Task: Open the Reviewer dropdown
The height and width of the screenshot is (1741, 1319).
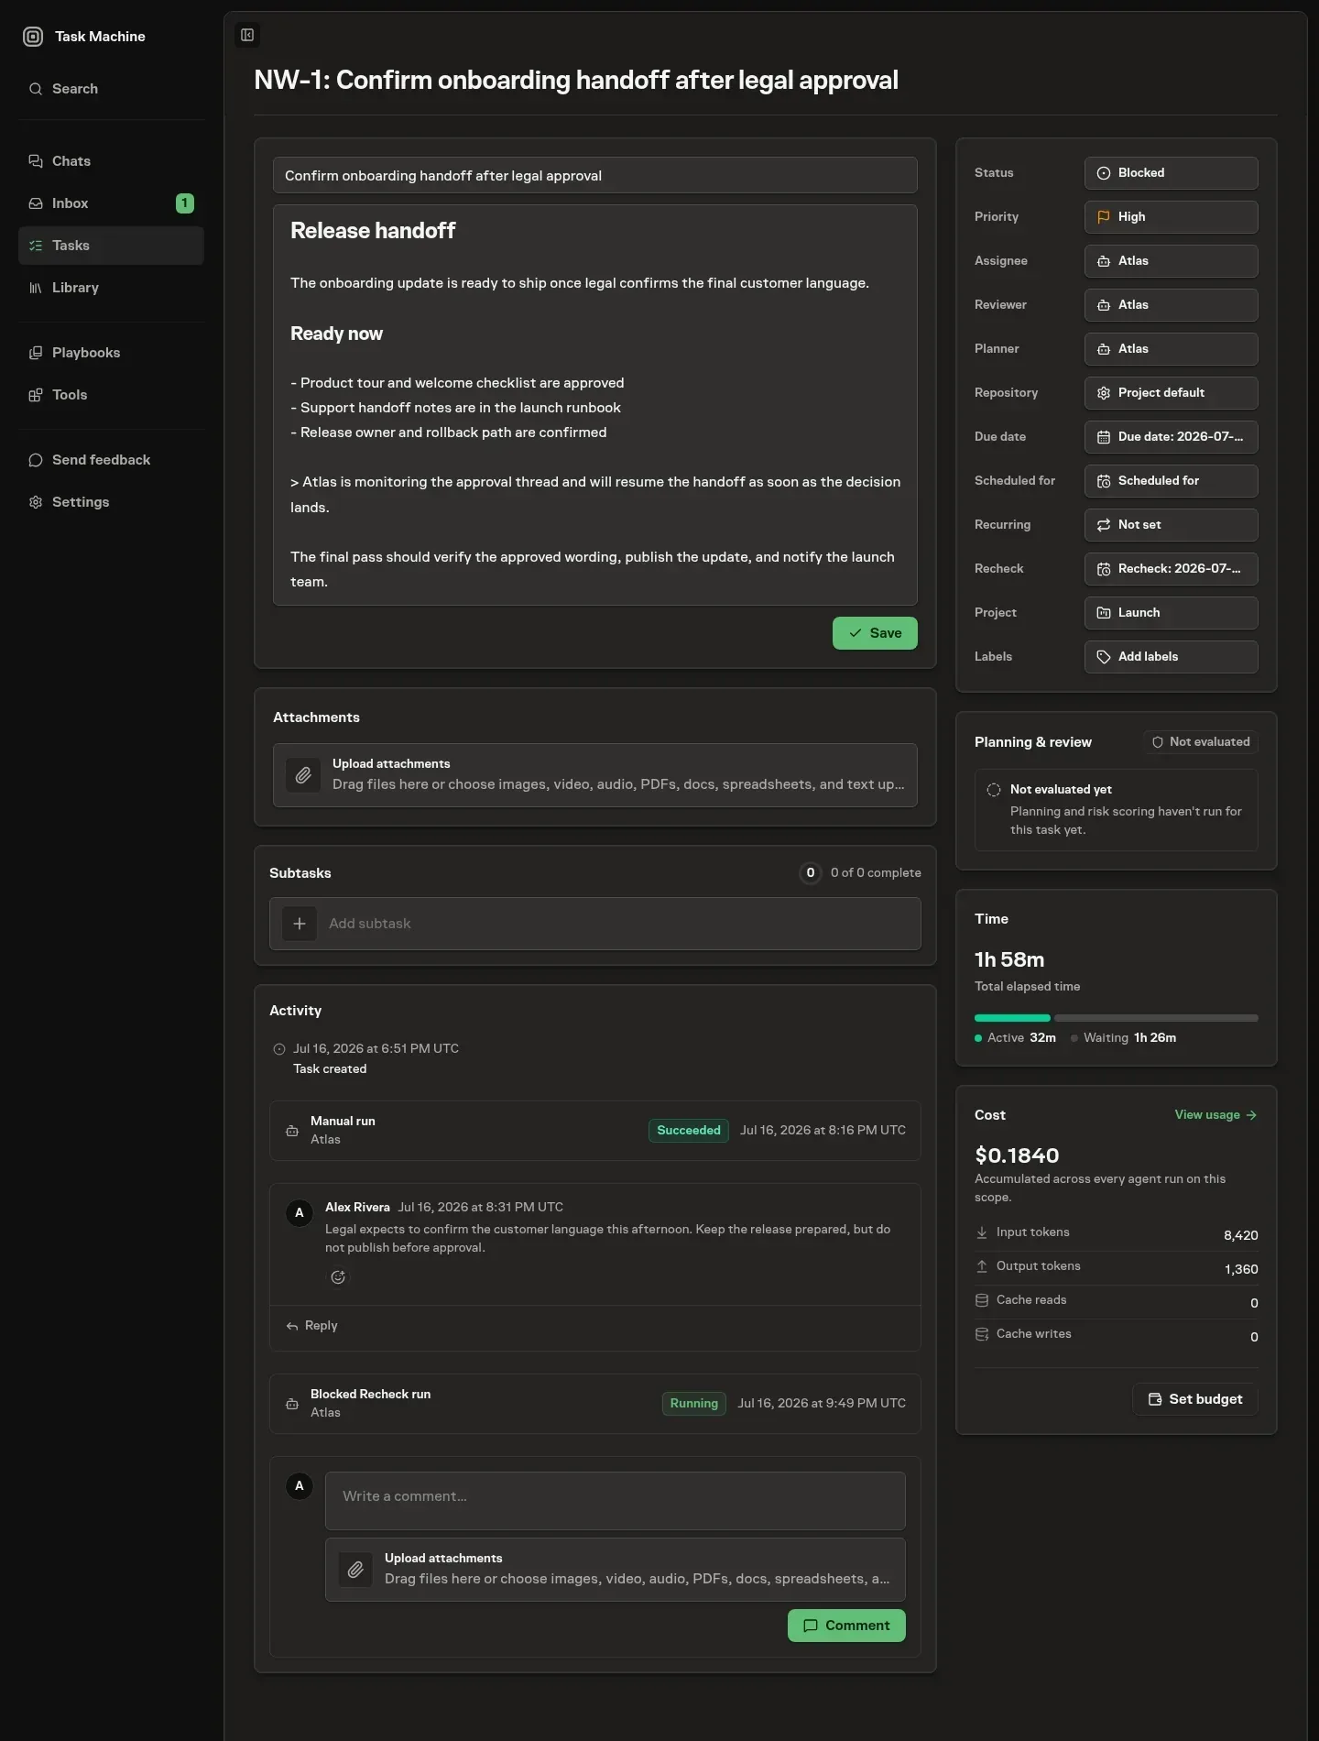Action: (1171, 305)
